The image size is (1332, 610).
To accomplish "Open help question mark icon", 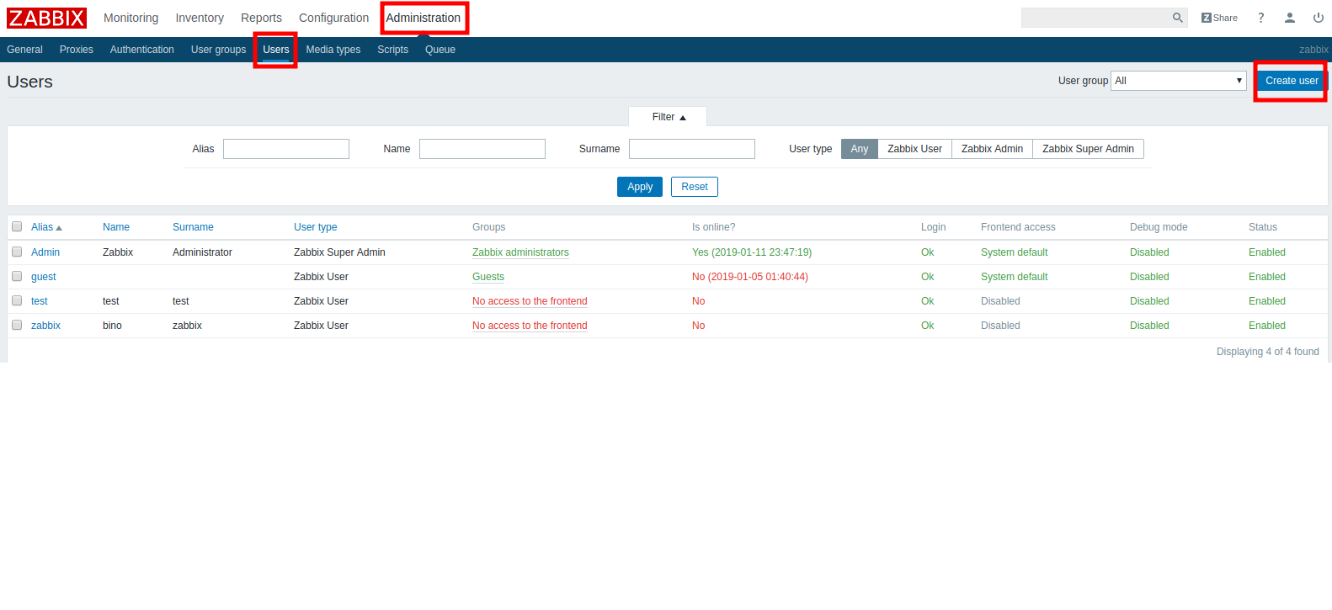I will pos(1260,18).
